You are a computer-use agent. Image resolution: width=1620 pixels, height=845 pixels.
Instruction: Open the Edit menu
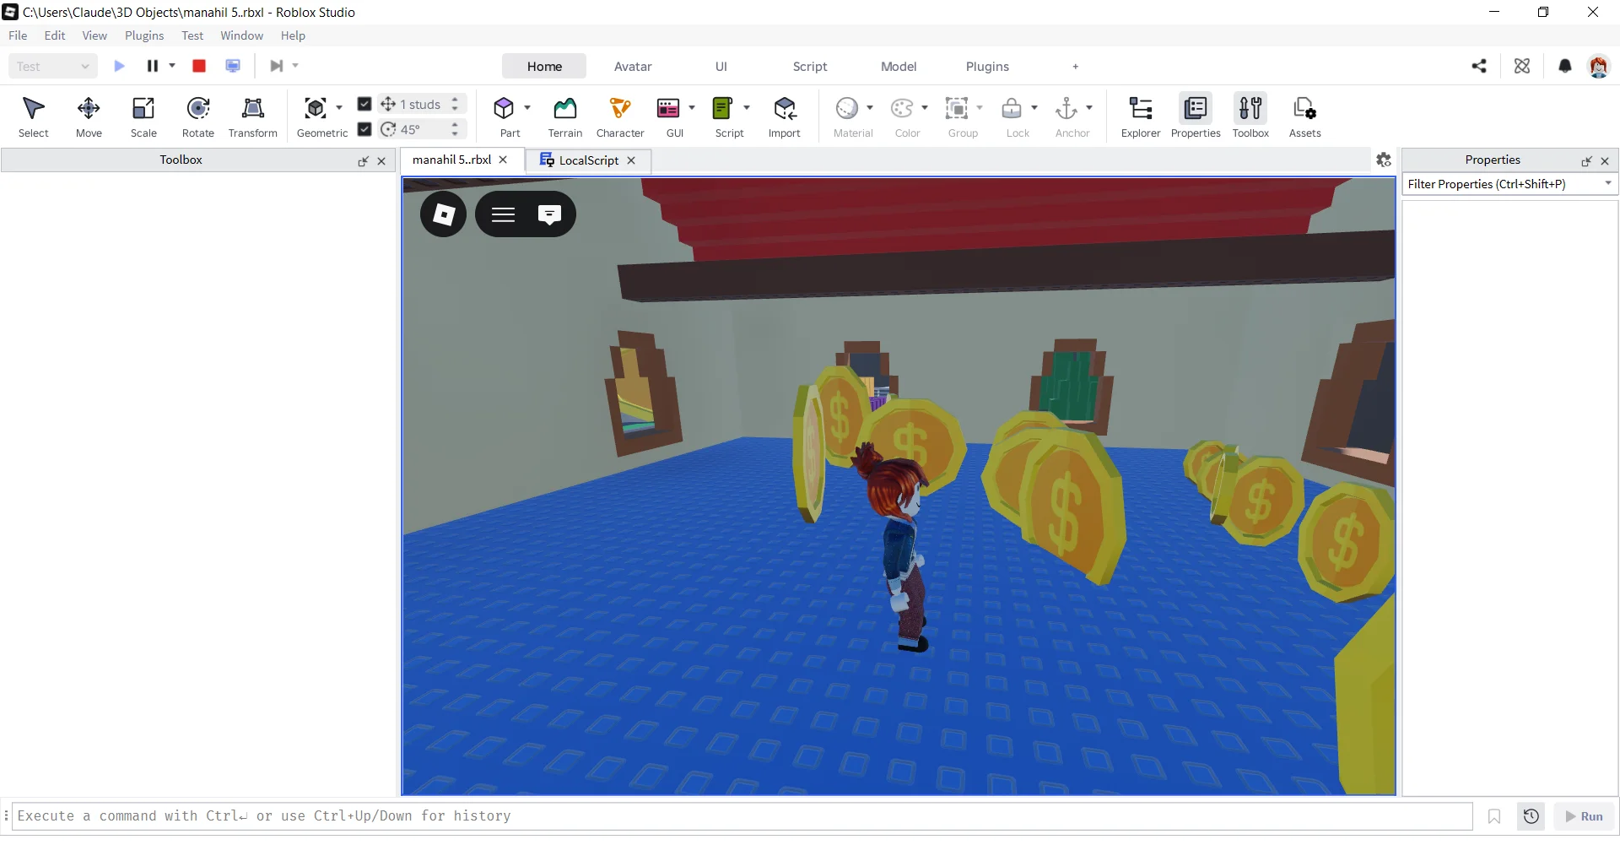tap(55, 35)
